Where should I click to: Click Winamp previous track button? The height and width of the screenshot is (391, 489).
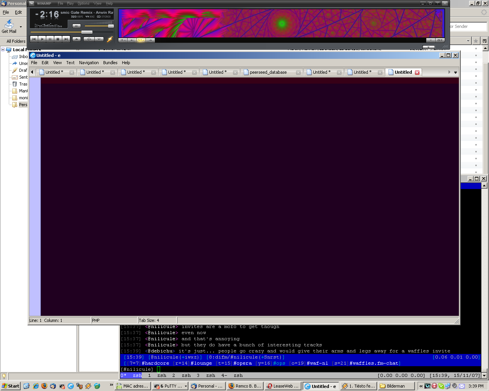point(34,39)
